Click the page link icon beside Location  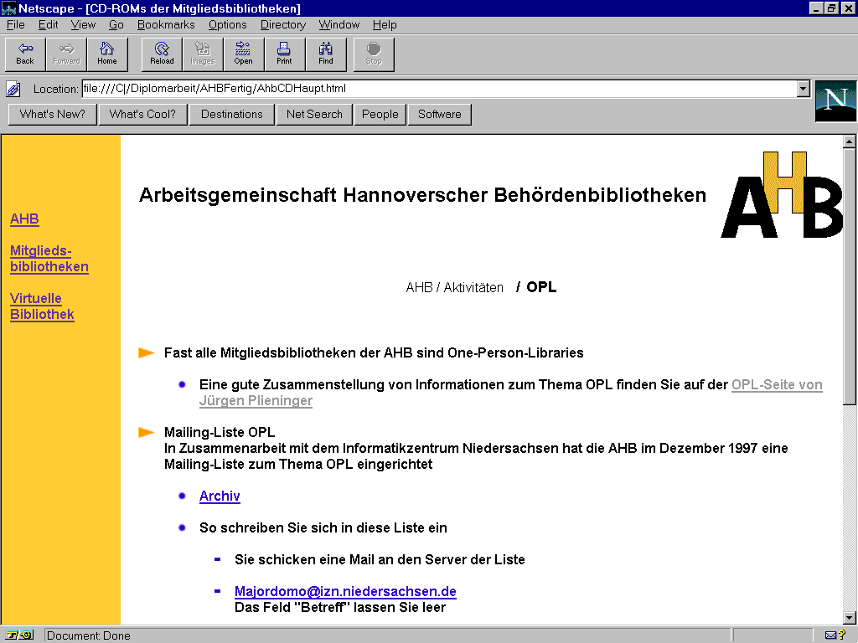13,89
